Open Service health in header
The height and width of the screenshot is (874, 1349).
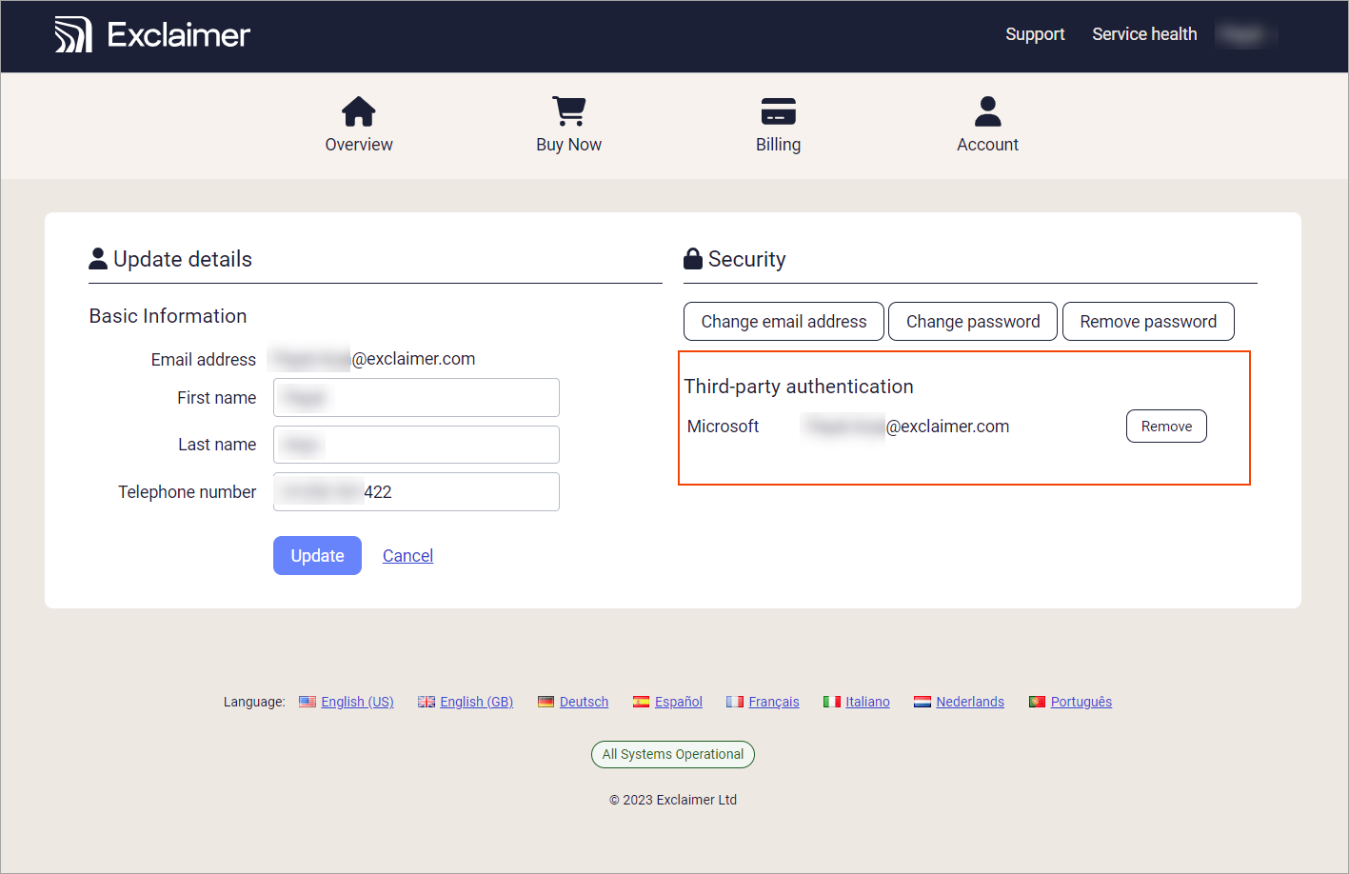pyautogui.click(x=1144, y=34)
